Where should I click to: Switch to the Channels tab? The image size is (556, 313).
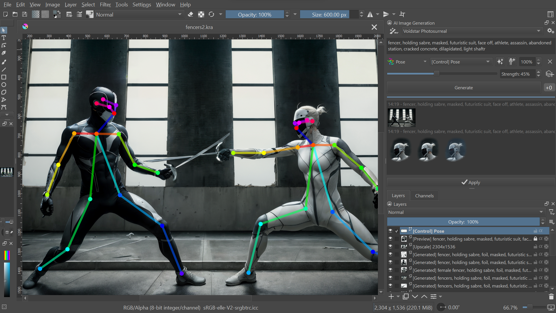(x=425, y=196)
